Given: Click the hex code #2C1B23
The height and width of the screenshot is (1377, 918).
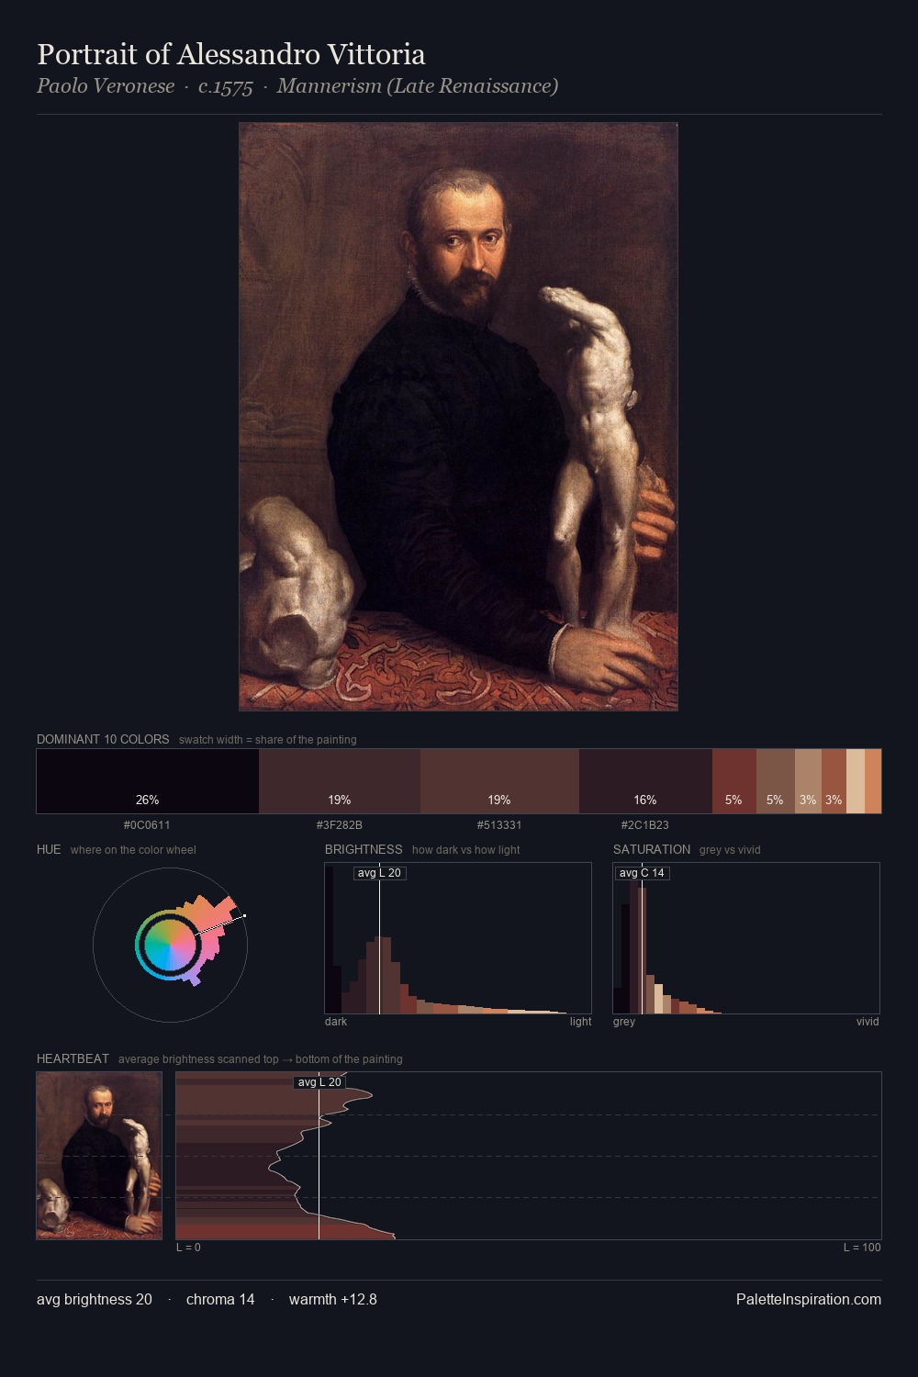Looking at the screenshot, I should pos(645,825).
